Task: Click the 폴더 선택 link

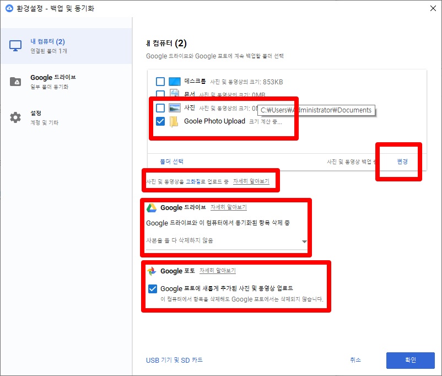Action: [x=171, y=162]
